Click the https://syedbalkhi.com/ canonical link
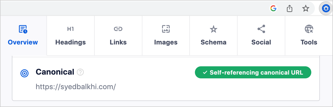Screen dimensions: 333x107 click(76, 87)
